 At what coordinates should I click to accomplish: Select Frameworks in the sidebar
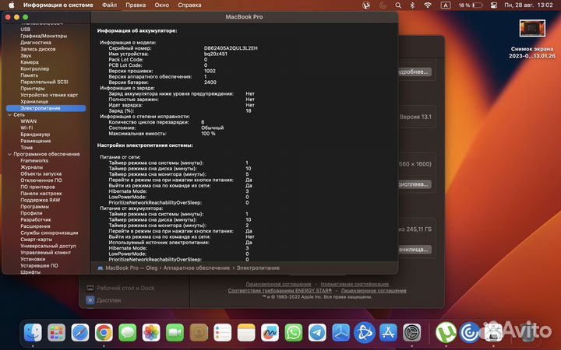click(x=34, y=161)
